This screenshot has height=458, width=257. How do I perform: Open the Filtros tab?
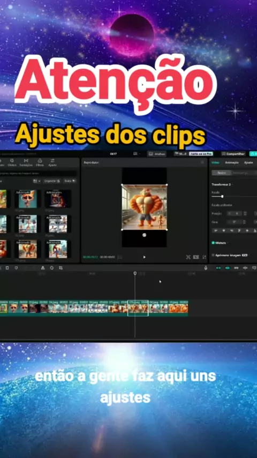coord(40,162)
